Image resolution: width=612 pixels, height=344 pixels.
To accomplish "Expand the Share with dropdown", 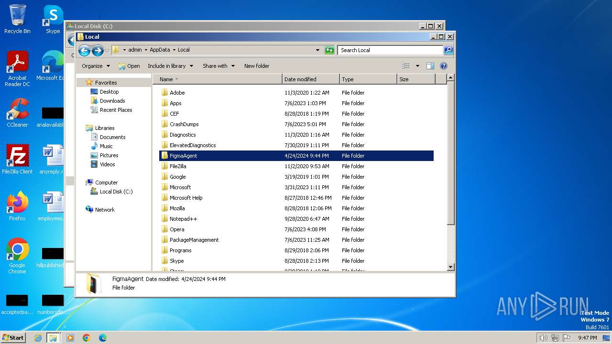I will (219, 66).
